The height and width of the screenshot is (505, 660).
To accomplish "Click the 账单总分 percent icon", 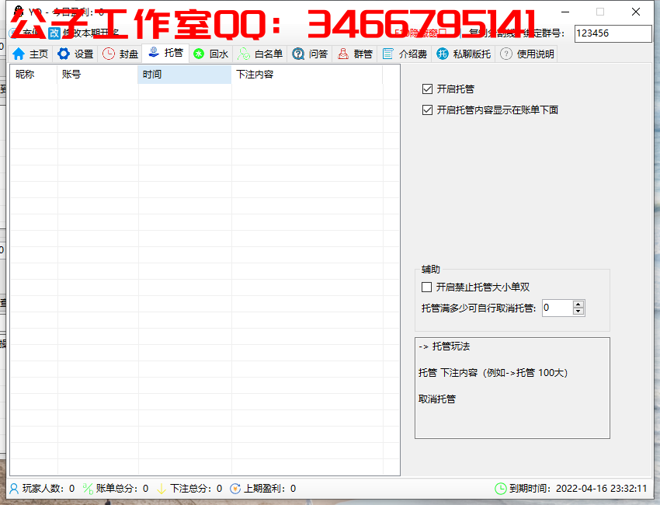I will [x=88, y=489].
